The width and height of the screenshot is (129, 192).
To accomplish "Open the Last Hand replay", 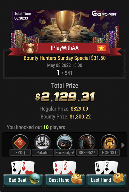I will (x=106, y=180).
